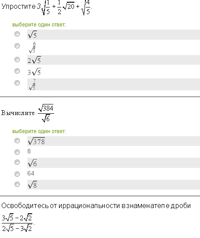
Task: Click the √8 answer formula image
Action: (x=32, y=185)
